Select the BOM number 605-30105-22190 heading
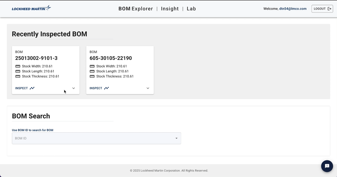The height and width of the screenshot is (177, 337). point(111,58)
